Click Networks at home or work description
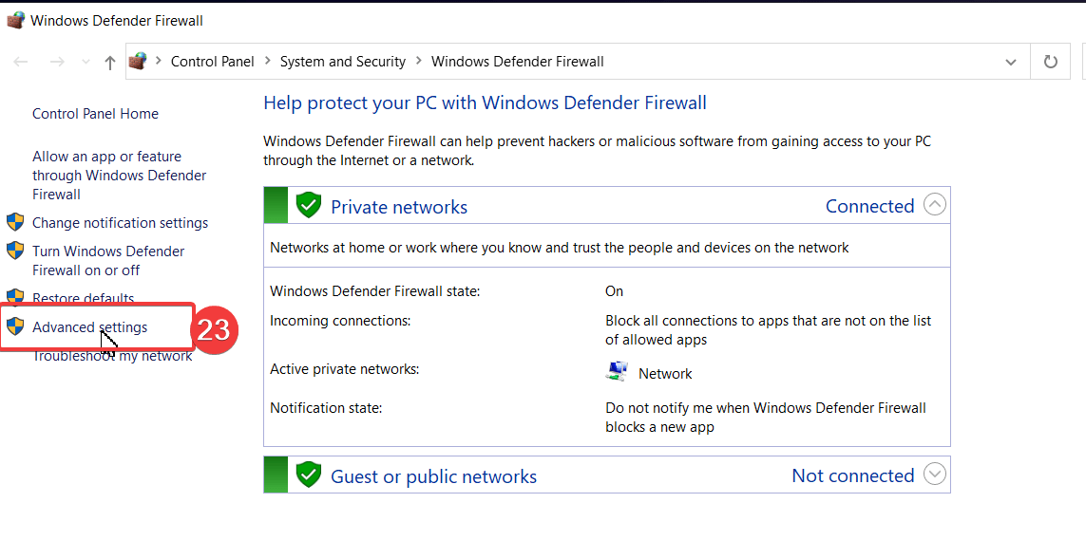This screenshot has width=1086, height=540. [x=559, y=248]
